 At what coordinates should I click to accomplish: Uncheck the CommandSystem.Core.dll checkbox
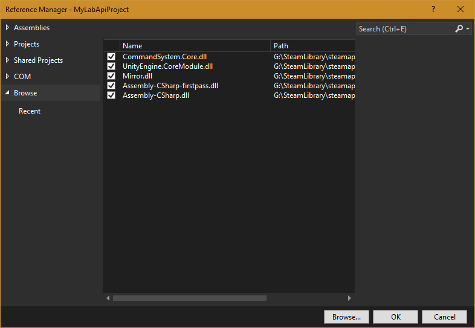111,57
